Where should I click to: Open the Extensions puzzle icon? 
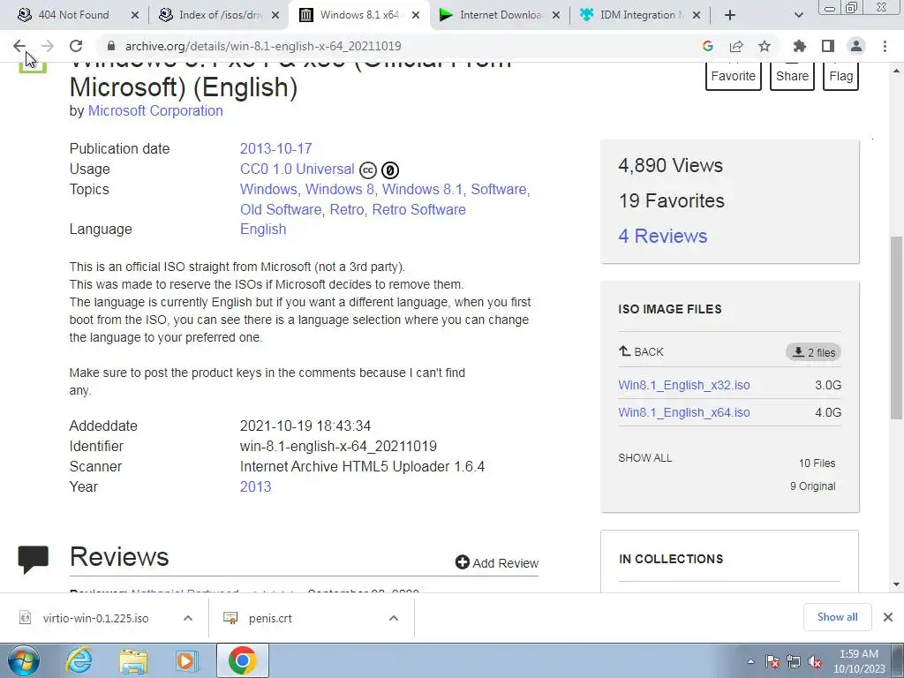800,46
